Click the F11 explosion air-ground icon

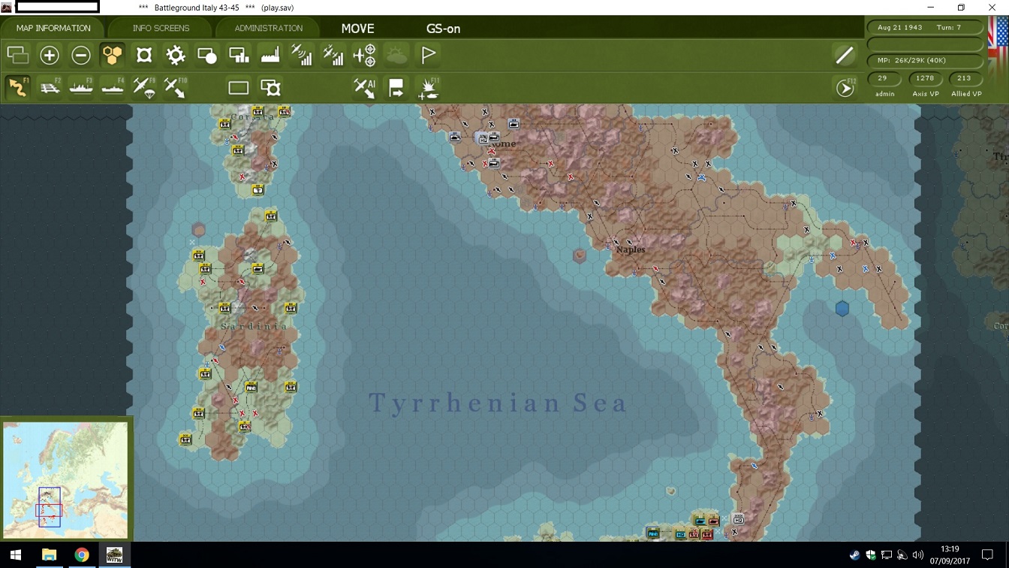pyautogui.click(x=428, y=88)
